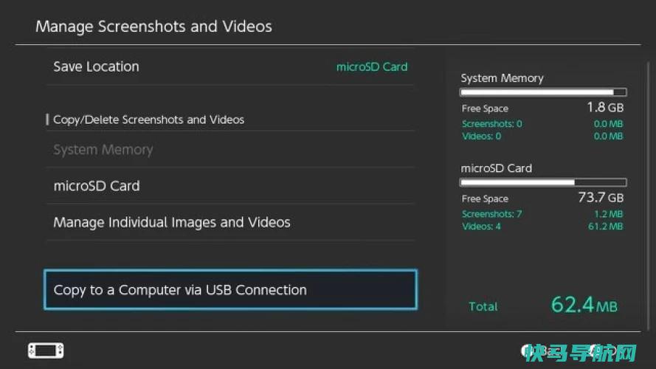
Task: Click the Copy/Delete Screenshots and Videos heading
Action: tap(148, 120)
